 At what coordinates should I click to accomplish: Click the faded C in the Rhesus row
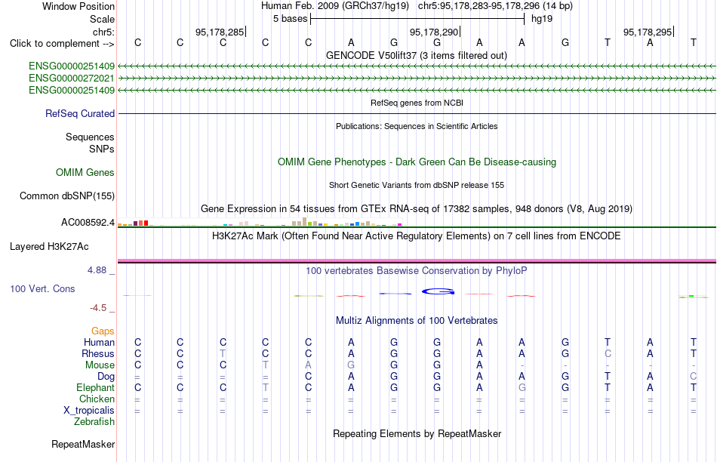[608, 353]
